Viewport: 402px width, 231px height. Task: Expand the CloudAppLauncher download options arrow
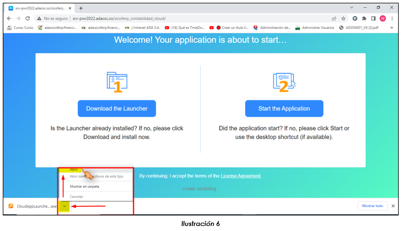coord(65,206)
